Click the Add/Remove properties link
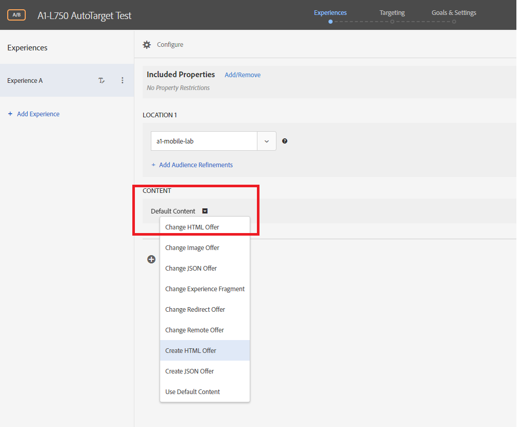The image size is (520, 427). (242, 75)
